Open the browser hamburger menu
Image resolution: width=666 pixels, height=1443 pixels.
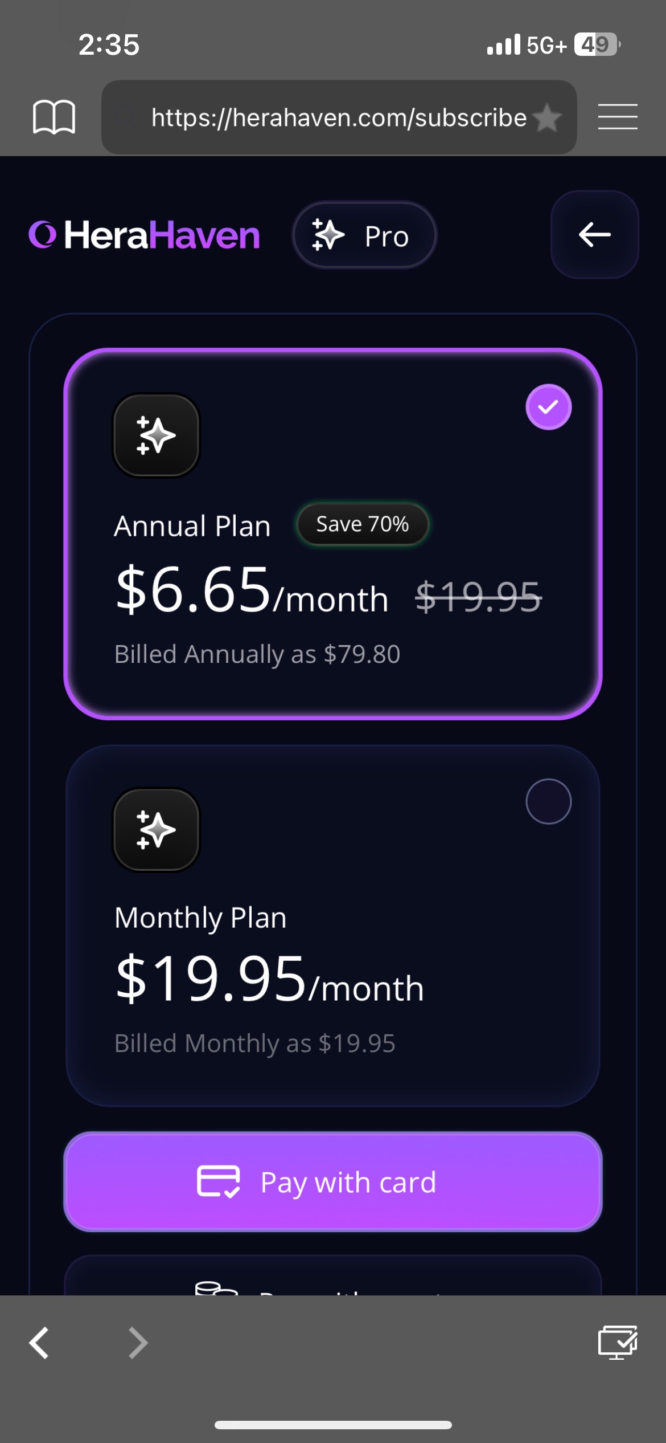(618, 117)
